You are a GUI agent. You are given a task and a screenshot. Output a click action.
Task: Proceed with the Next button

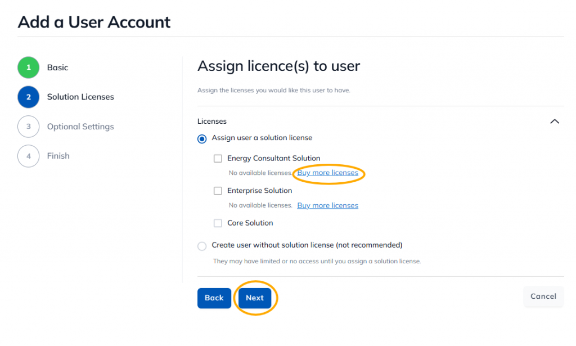pyautogui.click(x=255, y=298)
